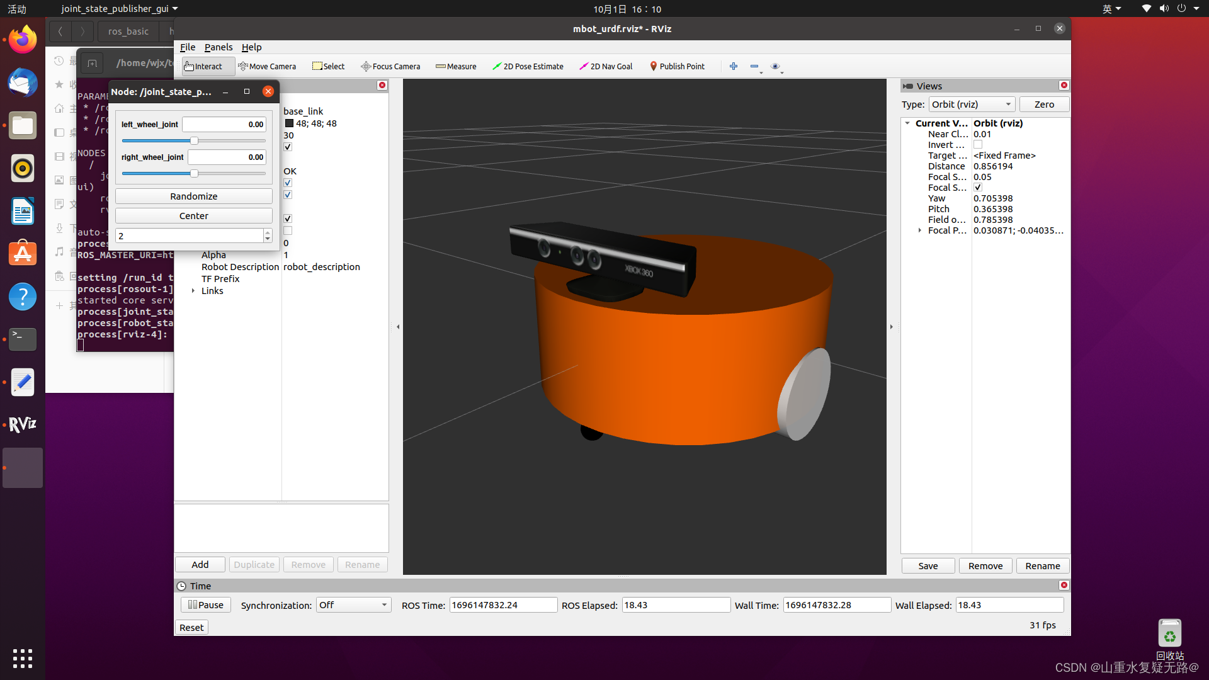Image resolution: width=1209 pixels, height=680 pixels.
Task: Select the 2D Pose Estimate tool
Action: pyautogui.click(x=528, y=66)
